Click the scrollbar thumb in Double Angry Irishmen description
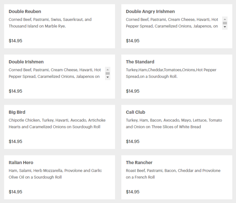Image resolution: width=236 pixels, height=203 pixels. (x=225, y=23)
